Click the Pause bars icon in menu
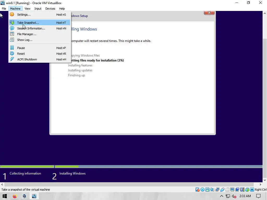 coord(12,48)
